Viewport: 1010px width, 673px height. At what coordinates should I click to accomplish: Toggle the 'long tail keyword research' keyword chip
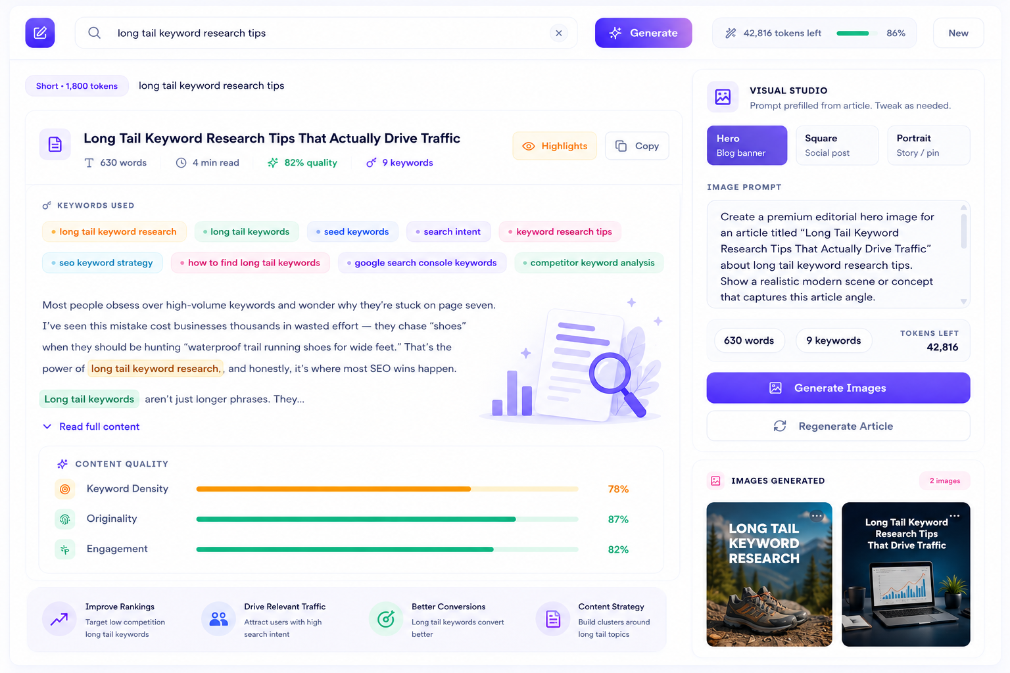pos(114,231)
